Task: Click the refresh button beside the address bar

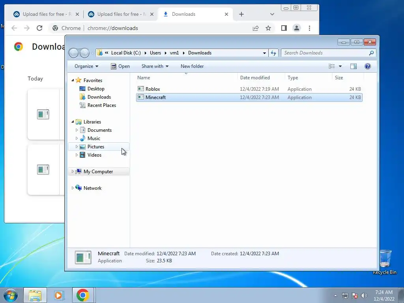Action: pos(273,53)
